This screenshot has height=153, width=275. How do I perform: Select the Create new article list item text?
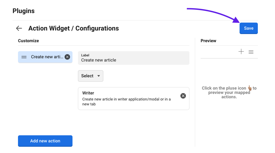[47, 57]
